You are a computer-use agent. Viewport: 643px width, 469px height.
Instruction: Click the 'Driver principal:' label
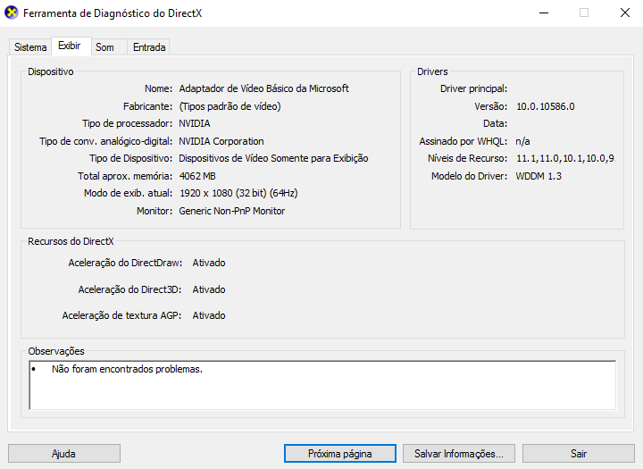(x=473, y=88)
